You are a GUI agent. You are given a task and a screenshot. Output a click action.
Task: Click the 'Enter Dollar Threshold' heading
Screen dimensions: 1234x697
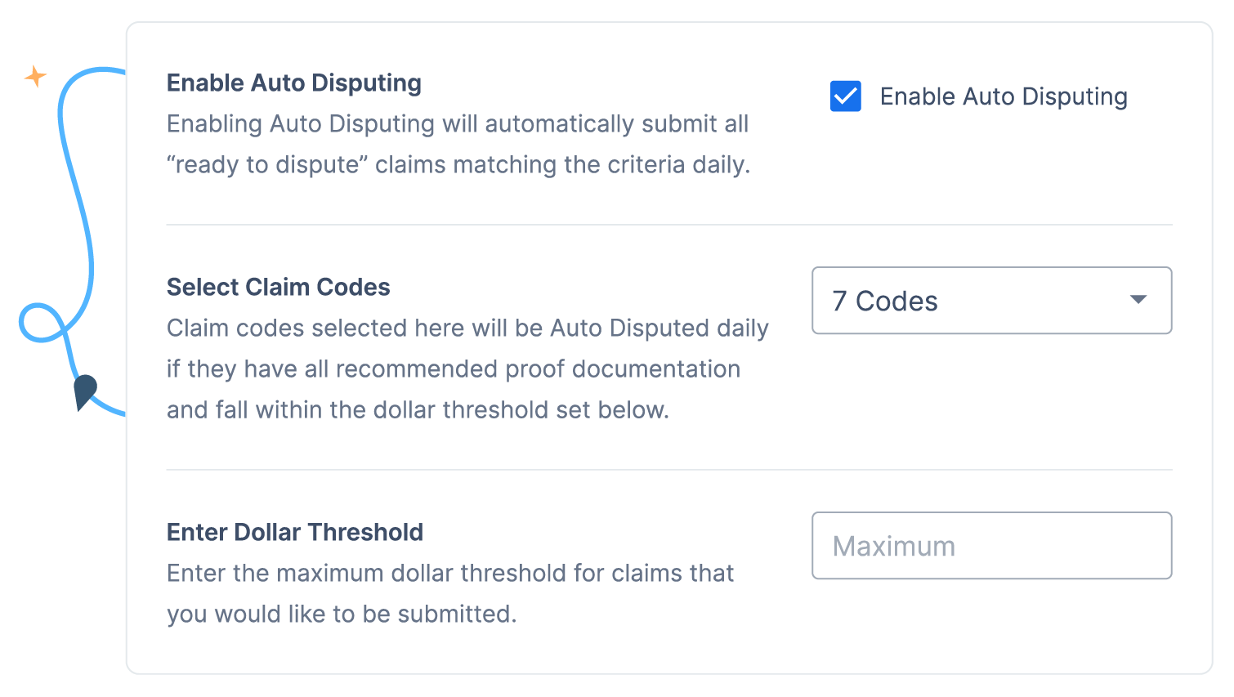(295, 532)
